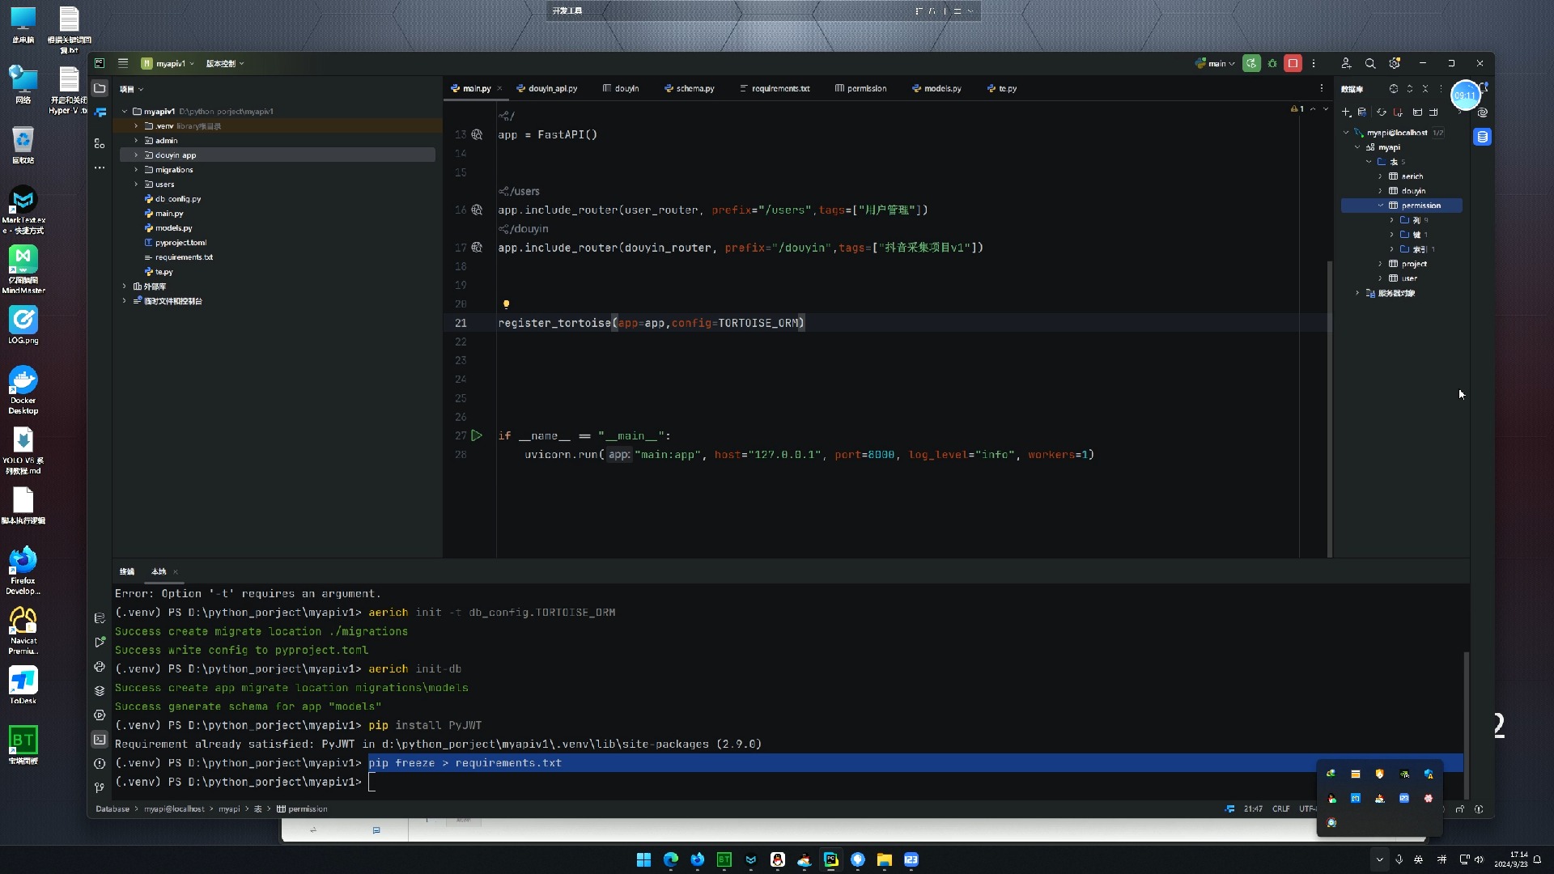Switch to the permission editor tab

(861, 89)
